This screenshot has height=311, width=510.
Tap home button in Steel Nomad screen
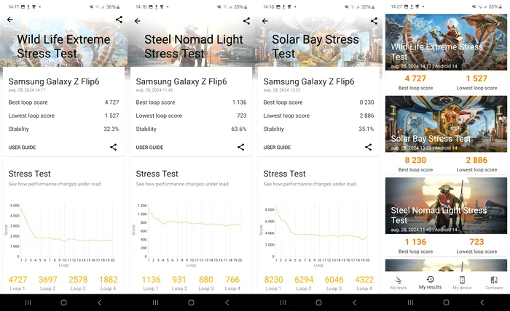pos(191,302)
